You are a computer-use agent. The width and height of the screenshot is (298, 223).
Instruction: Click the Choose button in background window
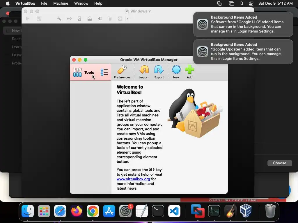(x=280, y=163)
